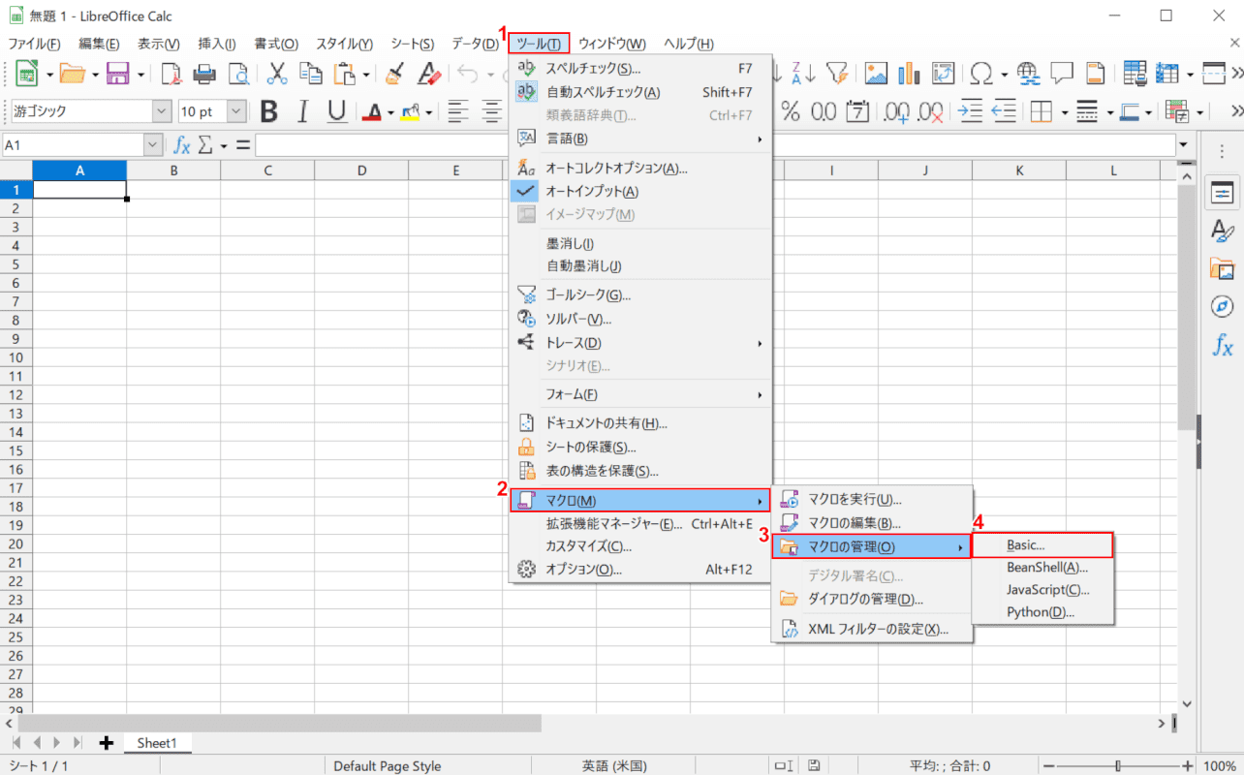The width and height of the screenshot is (1244, 775).
Task: Open sidebar Gallery panel icon
Action: [1223, 268]
